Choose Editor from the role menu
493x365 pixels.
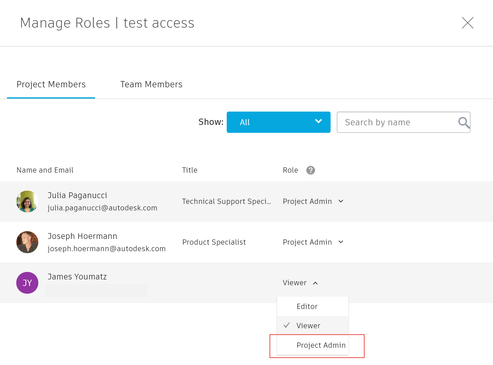tap(307, 306)
